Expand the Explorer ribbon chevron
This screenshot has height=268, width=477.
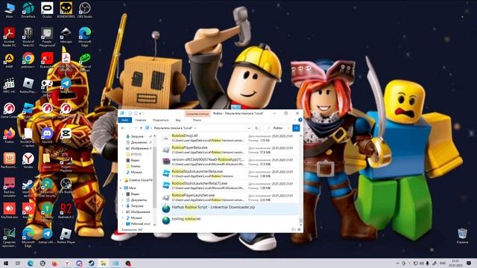pos(294,121)
